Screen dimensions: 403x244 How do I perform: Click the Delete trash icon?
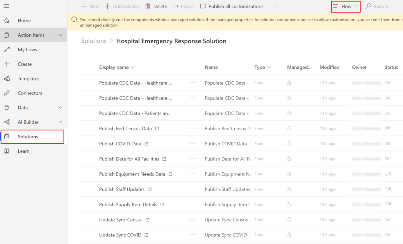[x=148, y=6]
